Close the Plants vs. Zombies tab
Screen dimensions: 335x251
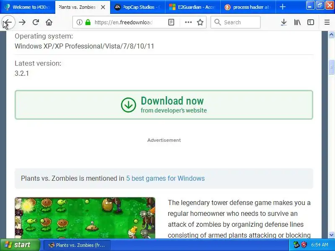pos(103,7)
